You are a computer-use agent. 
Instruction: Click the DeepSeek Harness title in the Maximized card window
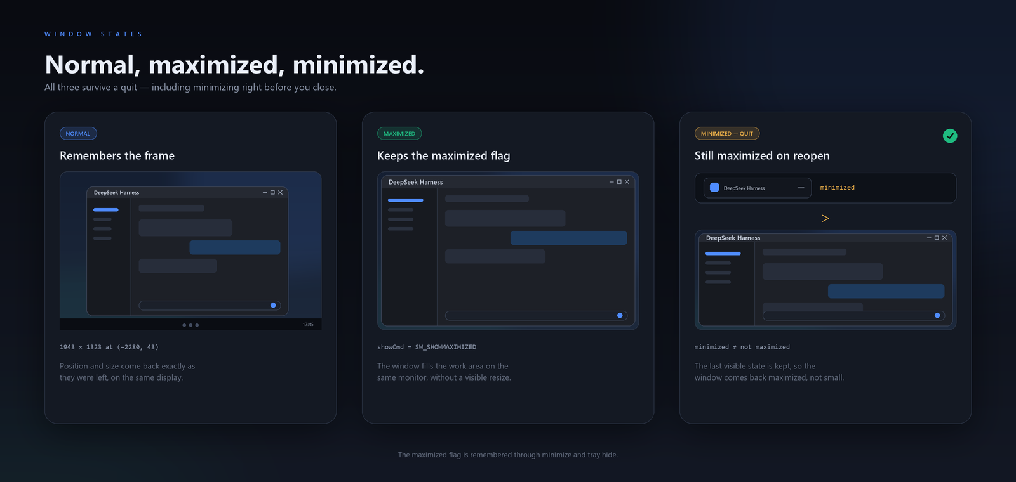(416, 182)
